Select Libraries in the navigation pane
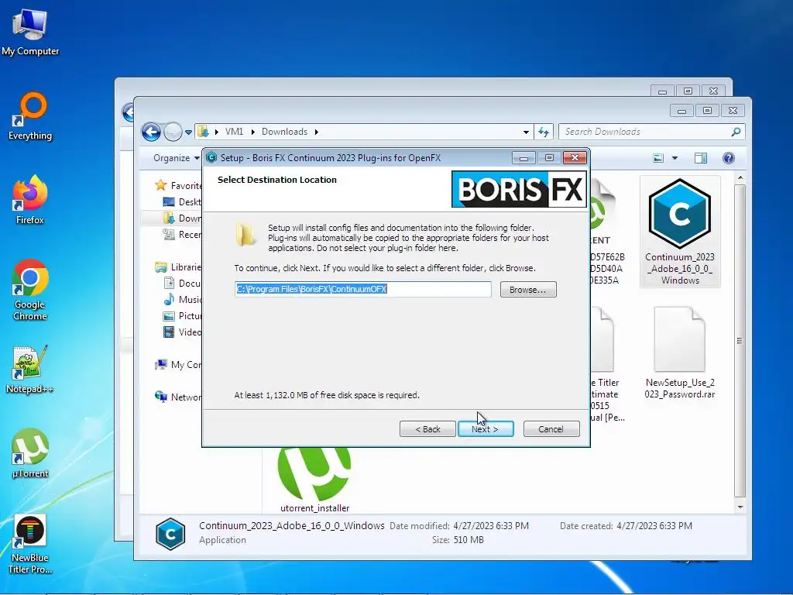 coord(178,267)
